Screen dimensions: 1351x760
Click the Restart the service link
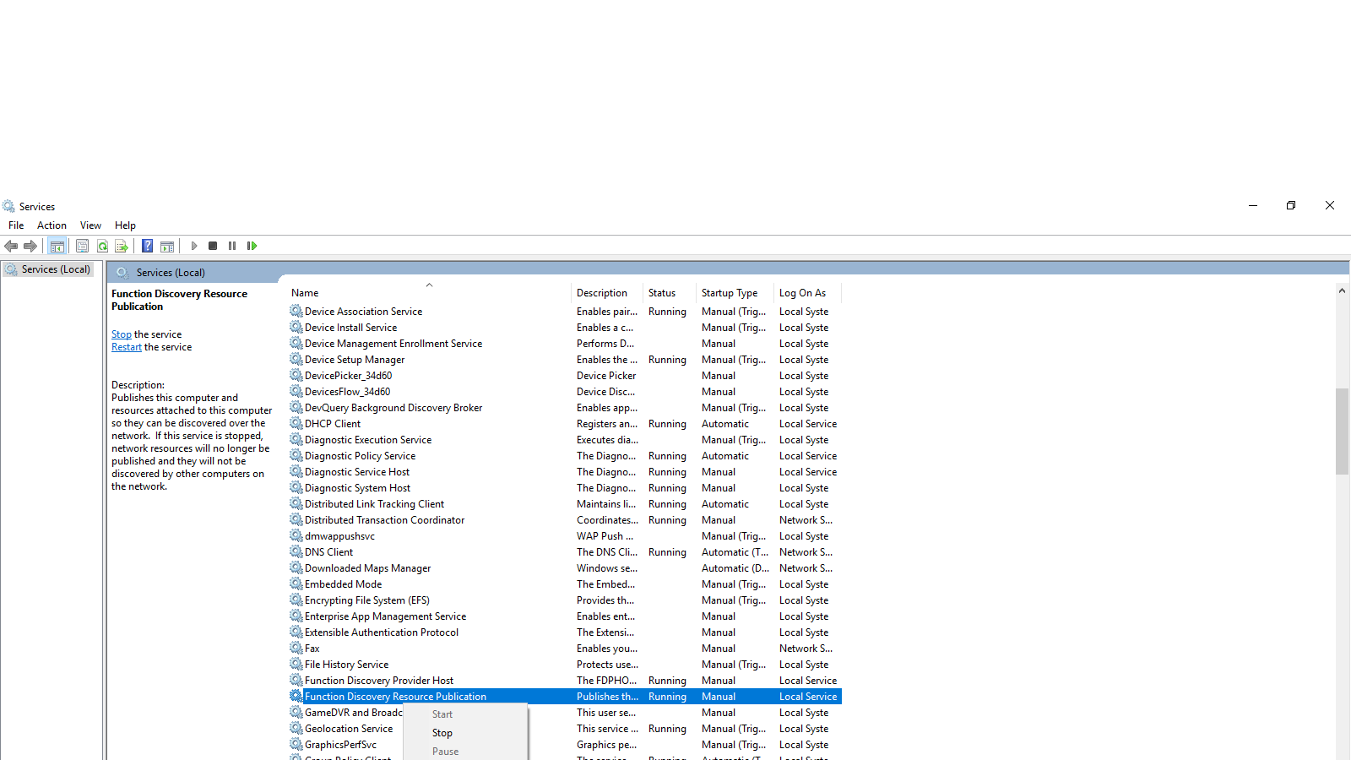[x=127, y=347]
